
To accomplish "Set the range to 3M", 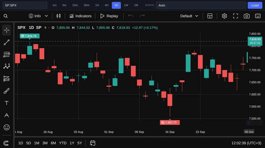I will coord(45,143).
